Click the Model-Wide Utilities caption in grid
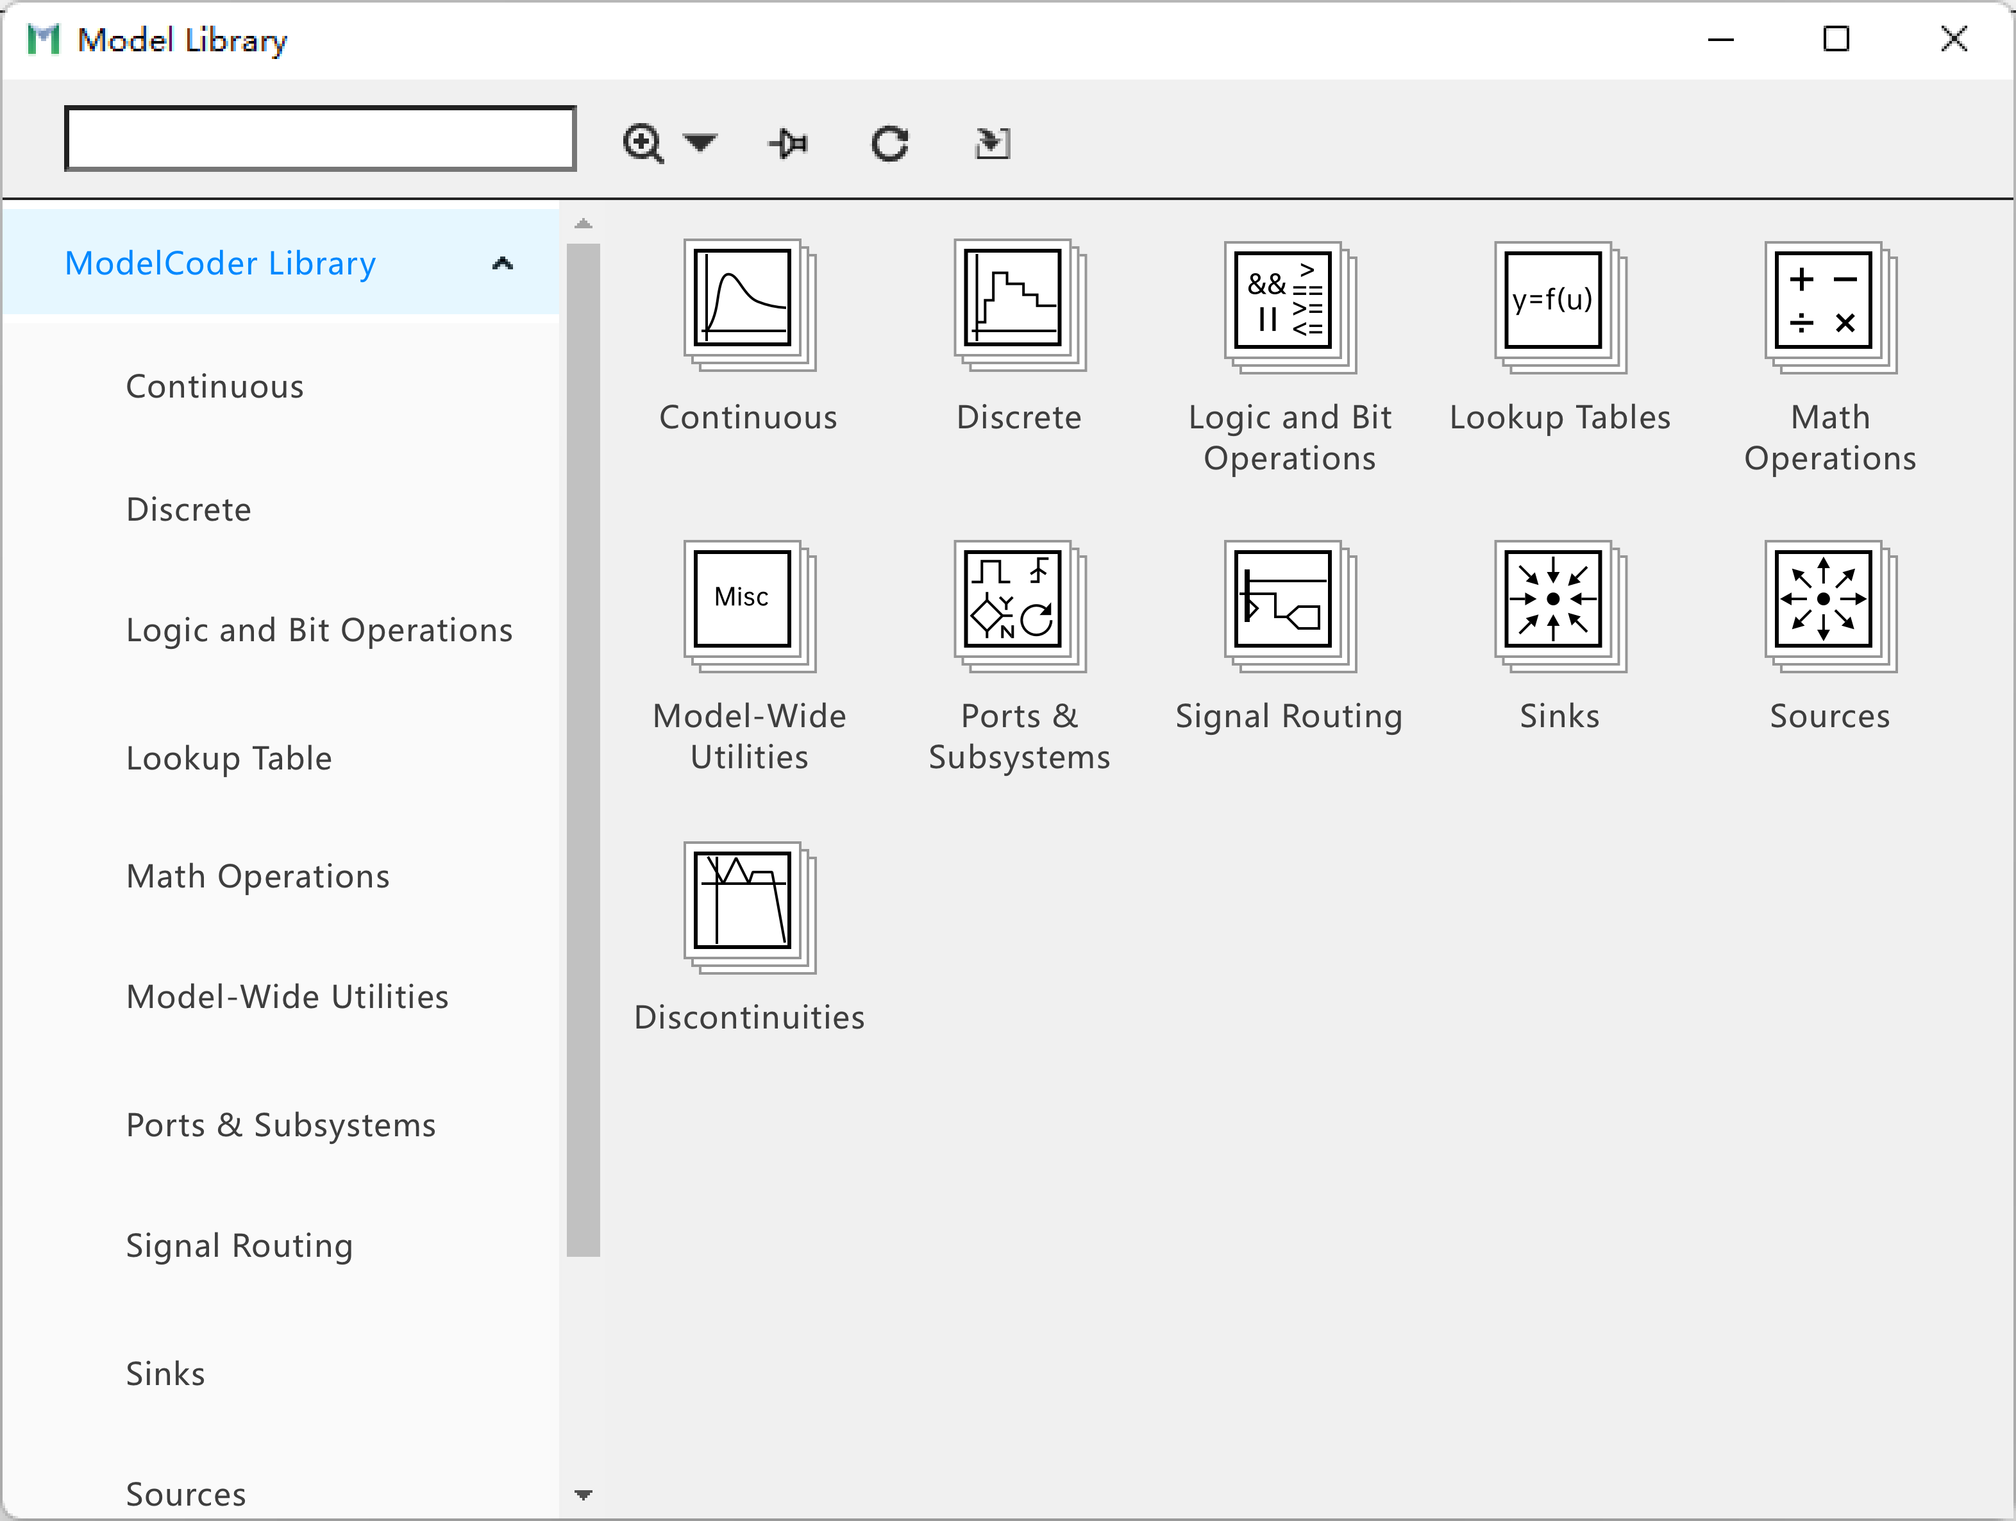Image resolution: width=2016 pixels, height=1521 pixels. 749,736
